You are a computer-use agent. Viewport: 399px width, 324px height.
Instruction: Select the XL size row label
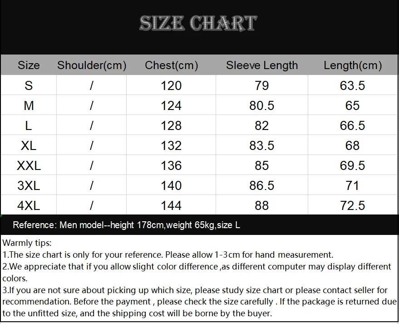(x=29, y=145)
